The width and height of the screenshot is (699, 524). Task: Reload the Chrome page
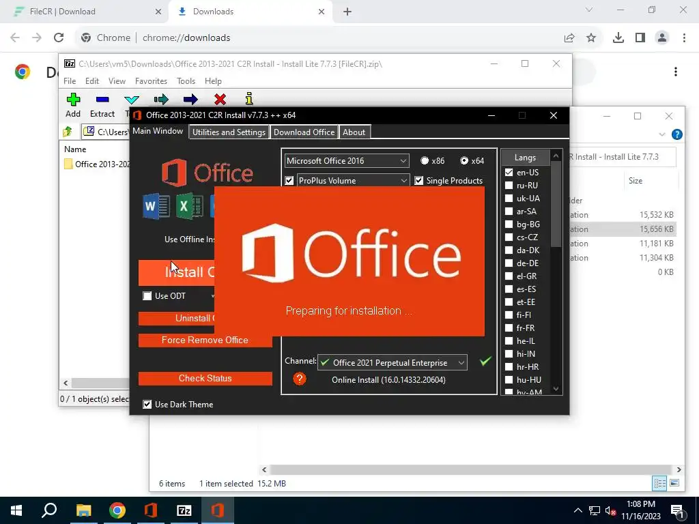[x=59, y=38]
